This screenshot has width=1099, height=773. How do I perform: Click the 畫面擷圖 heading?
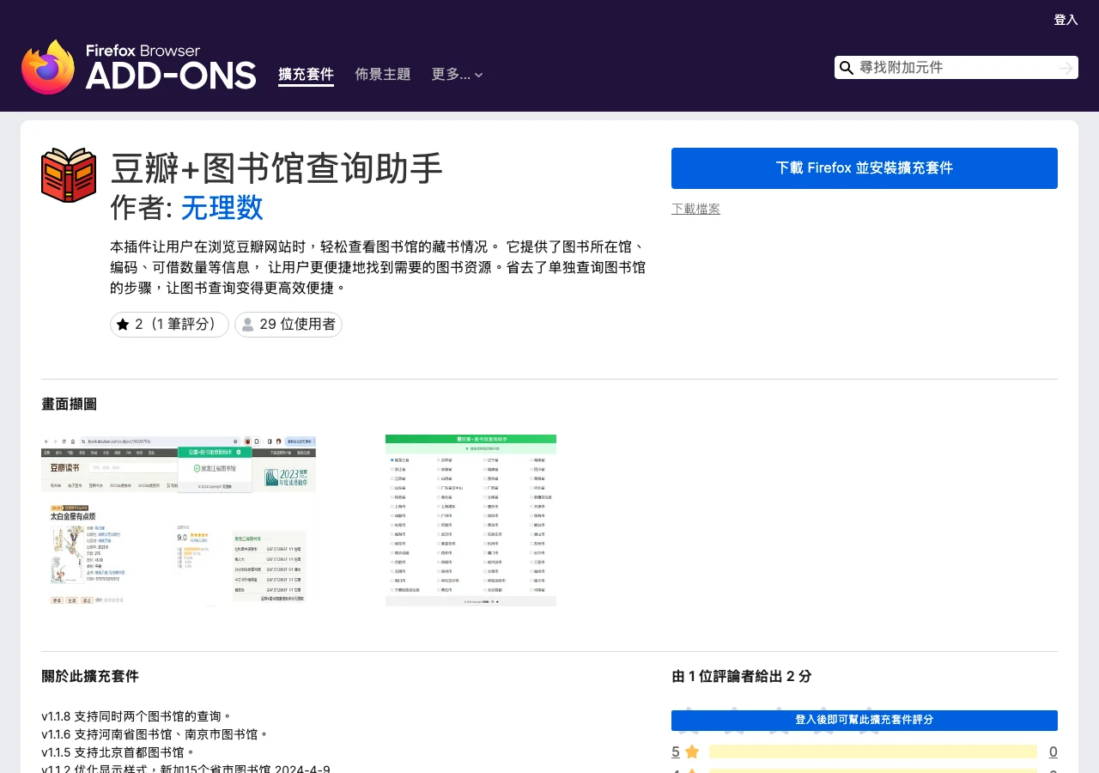[69, 405]
